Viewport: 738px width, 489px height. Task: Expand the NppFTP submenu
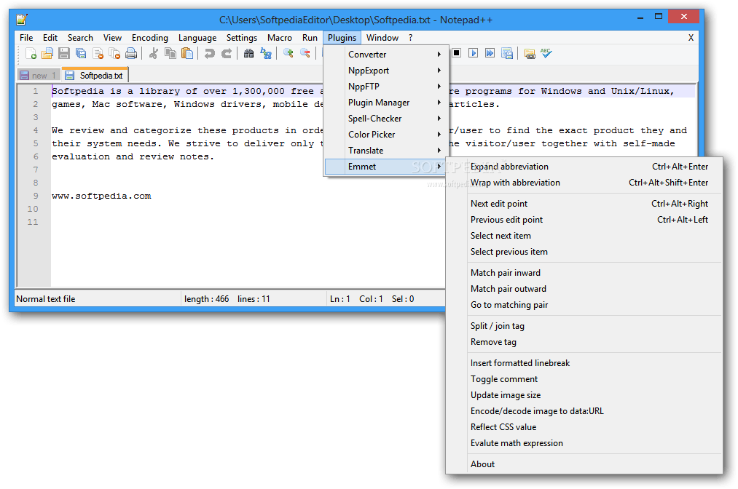(x=385, y=87)
